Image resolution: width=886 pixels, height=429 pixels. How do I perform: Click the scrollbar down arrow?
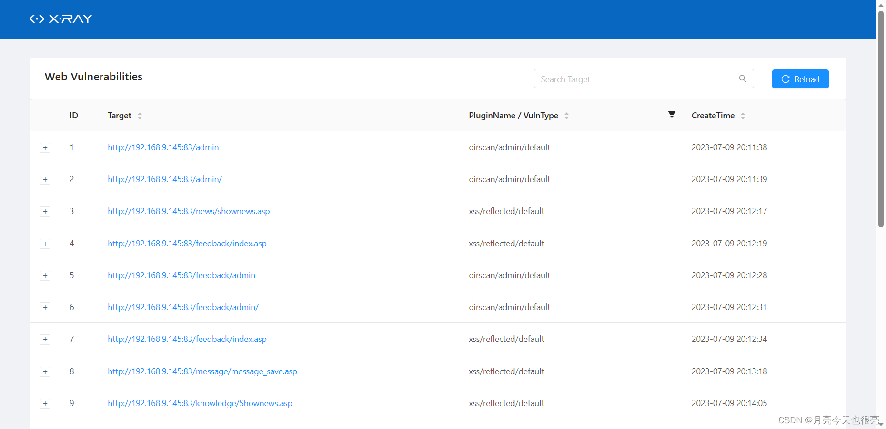pos(881,425)
